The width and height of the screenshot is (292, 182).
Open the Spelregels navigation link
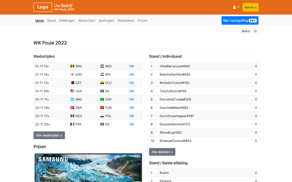tap(106, 20)
